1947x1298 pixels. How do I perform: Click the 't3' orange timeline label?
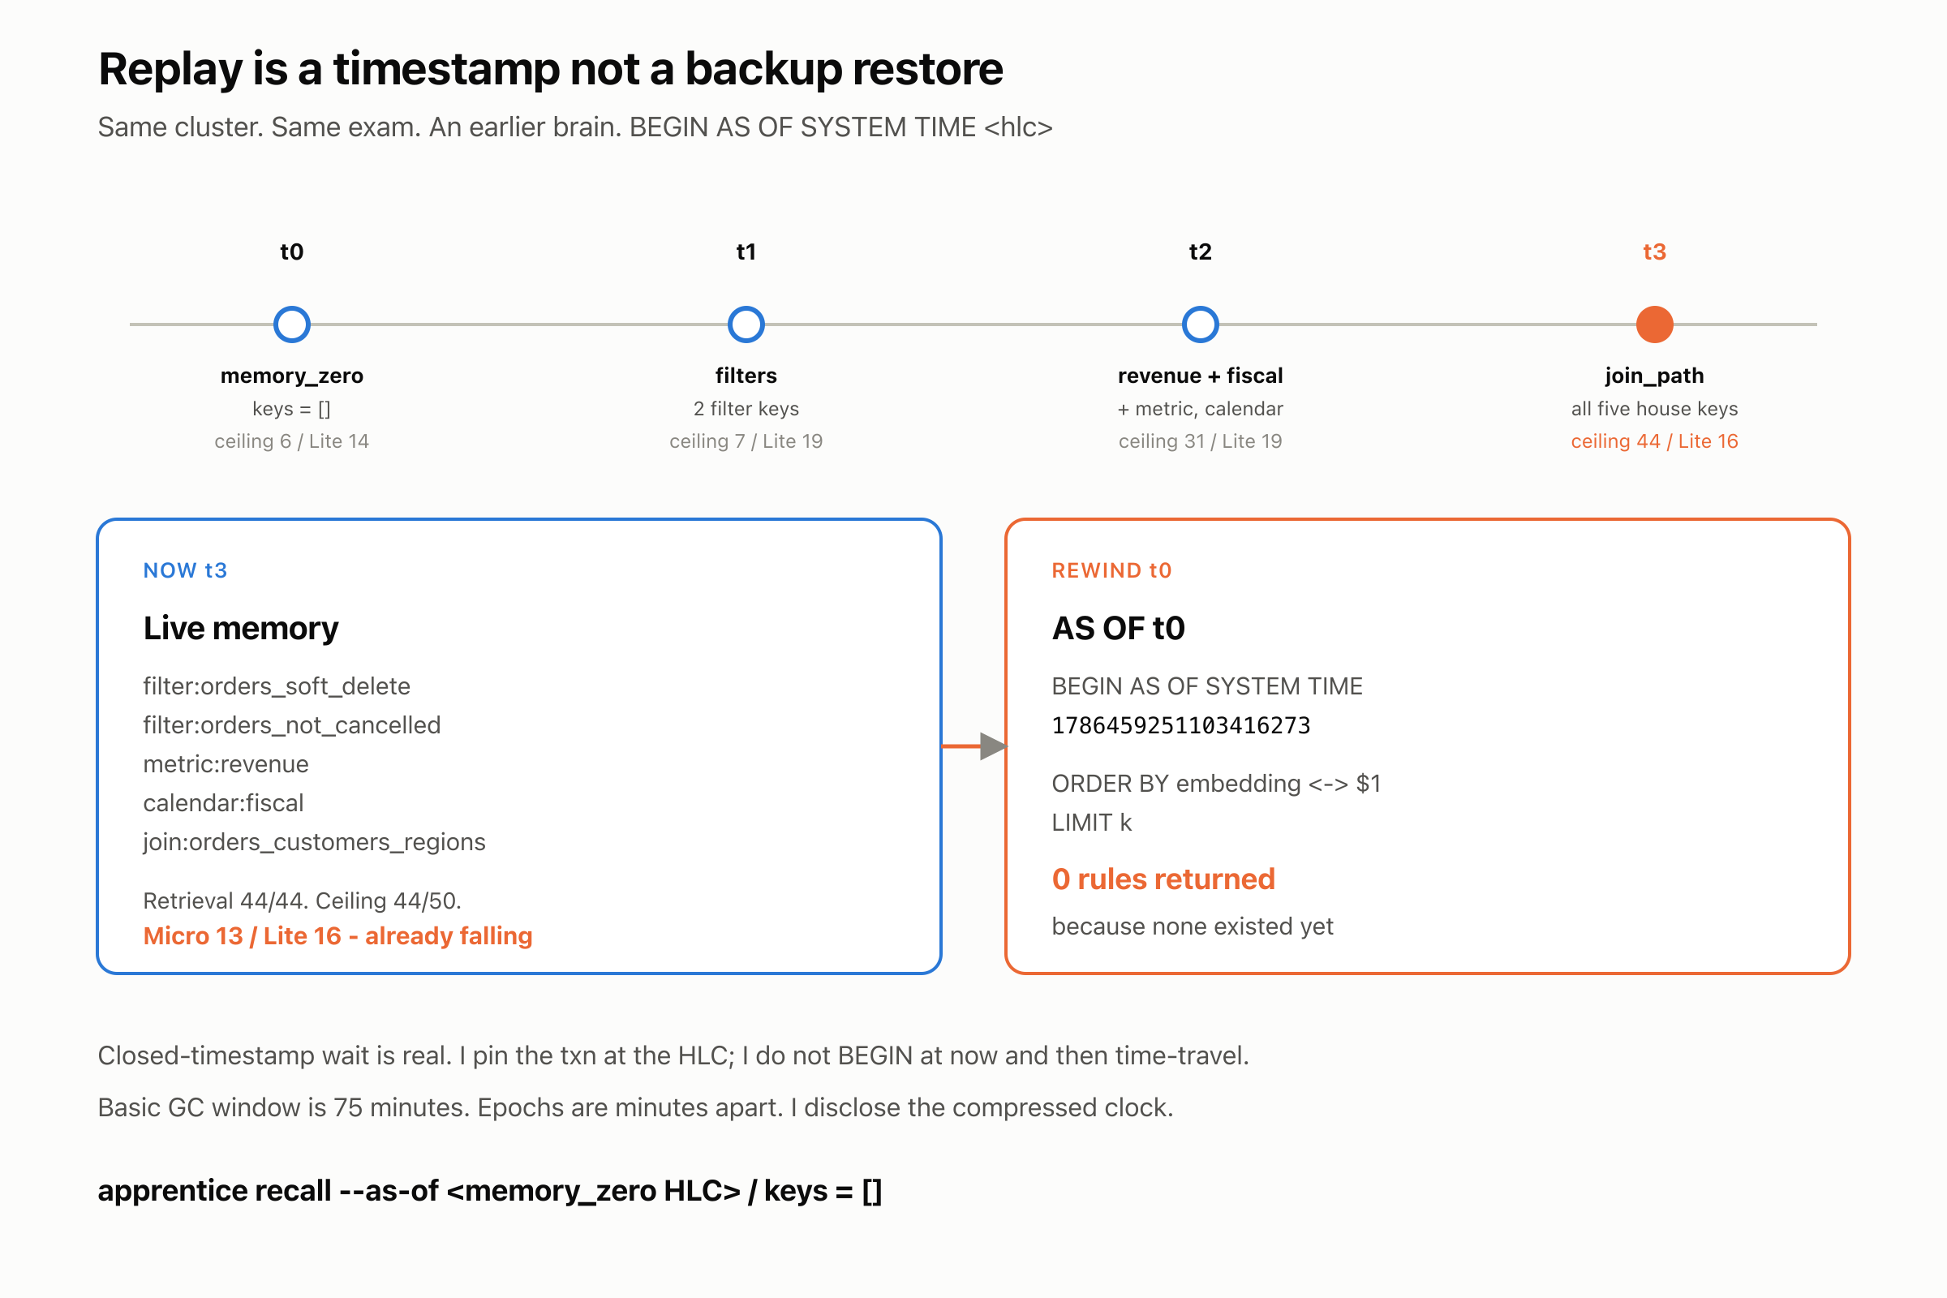[x=1655, y=251]
